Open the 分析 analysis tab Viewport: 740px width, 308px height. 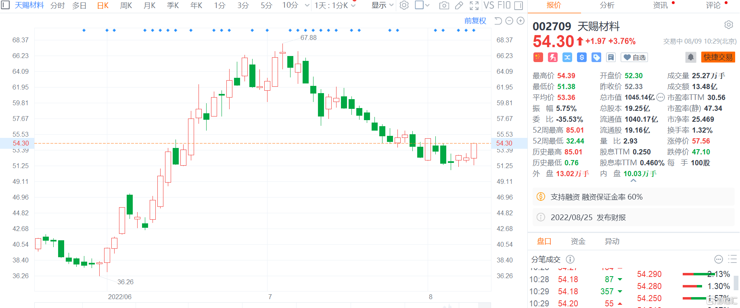click(607, 5)
